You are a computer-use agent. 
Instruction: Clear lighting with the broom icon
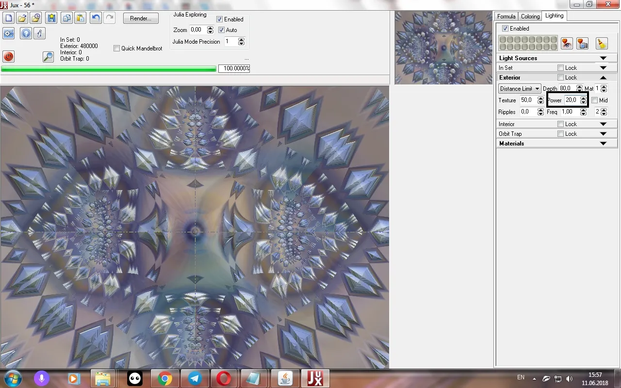point(601,43)
